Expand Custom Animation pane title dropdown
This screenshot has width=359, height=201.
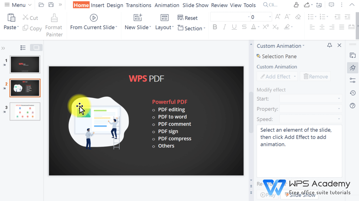[x=303, y=46]
